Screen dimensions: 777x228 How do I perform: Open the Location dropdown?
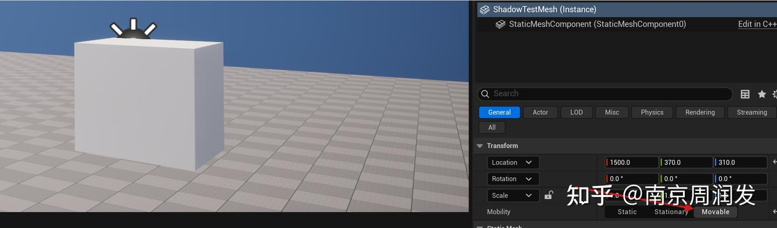pos(513,162)
